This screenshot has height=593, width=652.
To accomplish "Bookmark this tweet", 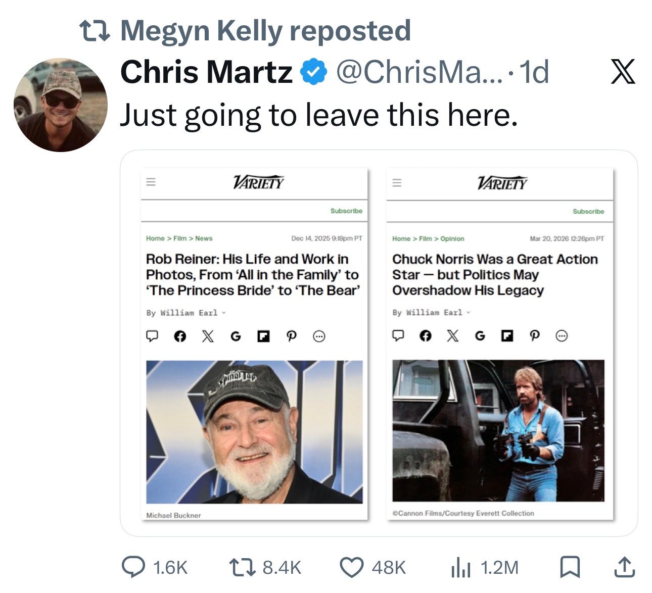I will [x=570, y=567].
